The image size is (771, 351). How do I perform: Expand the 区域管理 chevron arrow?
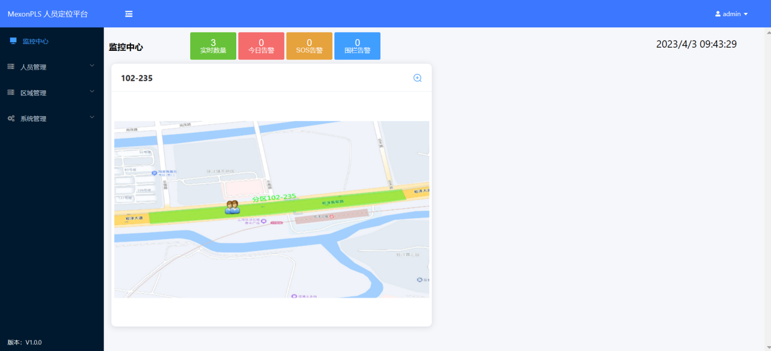(92, 91)
